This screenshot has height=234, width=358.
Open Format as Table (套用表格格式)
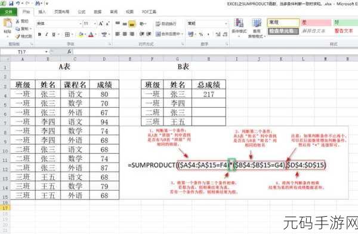click(x=257, y=28)
